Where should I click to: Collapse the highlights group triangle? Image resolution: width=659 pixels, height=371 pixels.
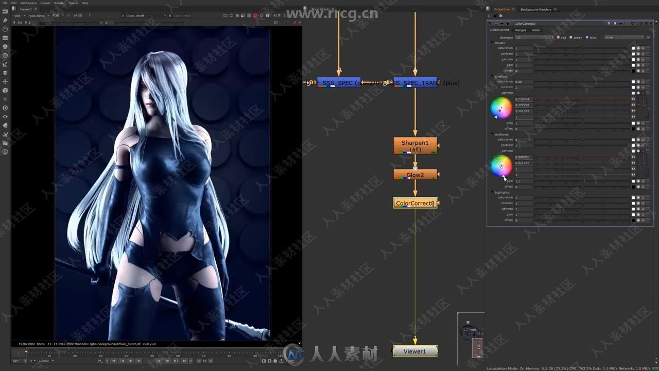click(x=492, y=192)
